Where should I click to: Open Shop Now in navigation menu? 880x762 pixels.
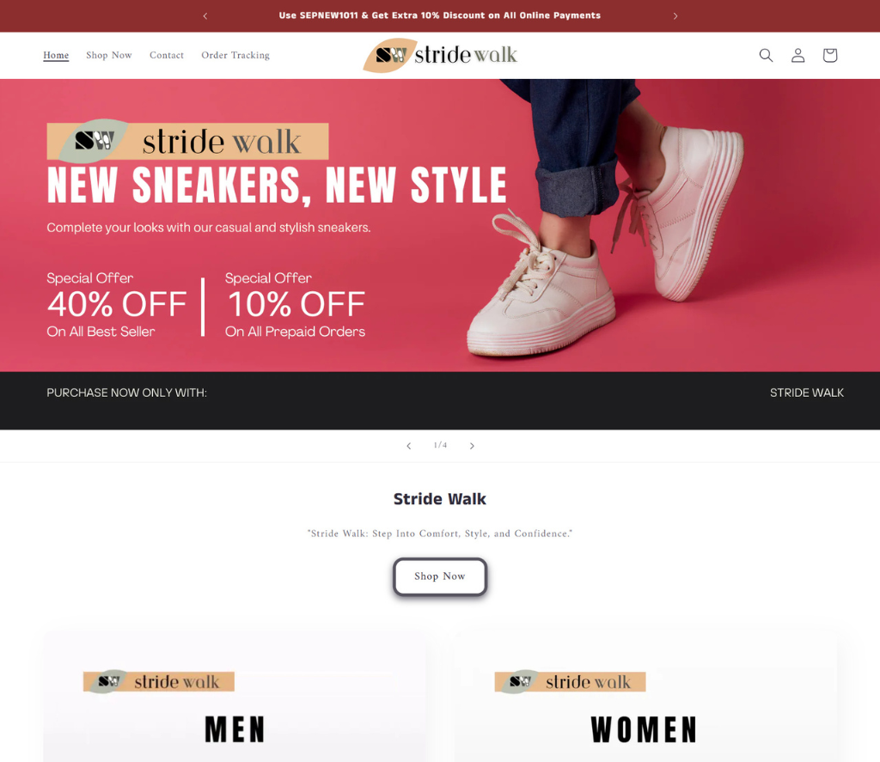(109, 55)
